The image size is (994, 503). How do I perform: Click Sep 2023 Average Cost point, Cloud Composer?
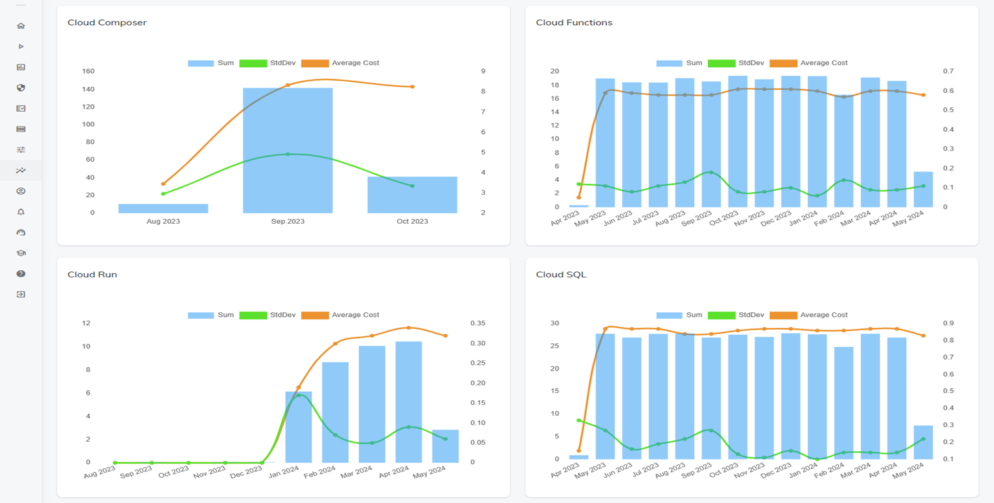click(288, 85)
